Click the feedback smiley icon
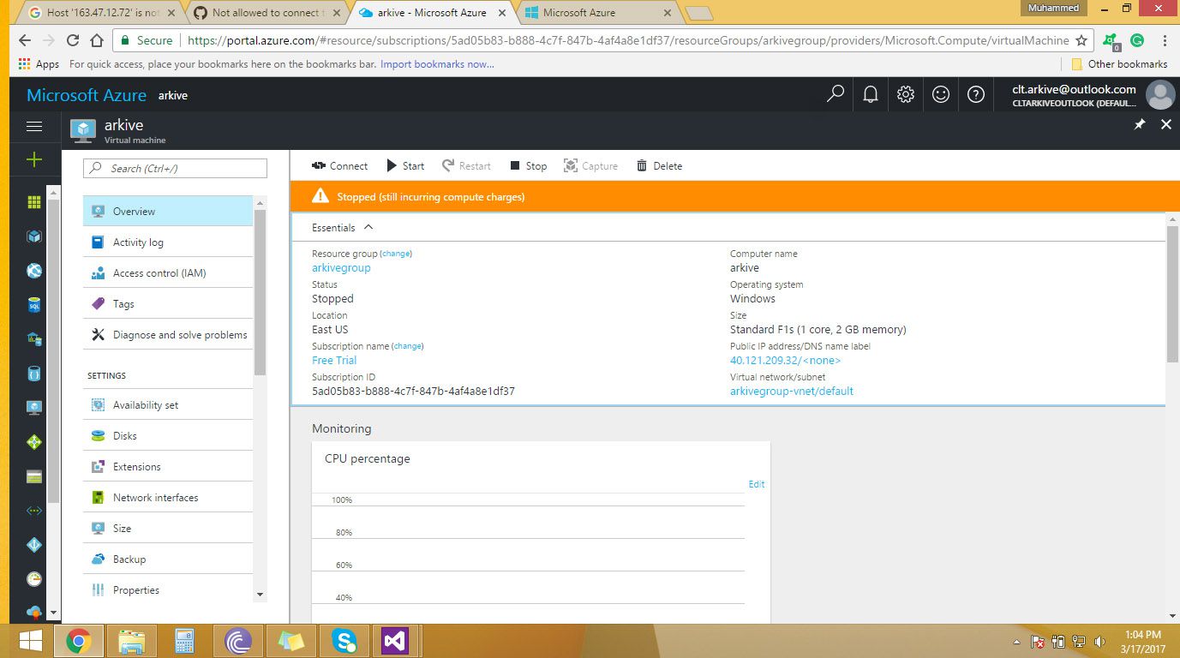This screenshot has width=1180, height=658. click(940, 95)
